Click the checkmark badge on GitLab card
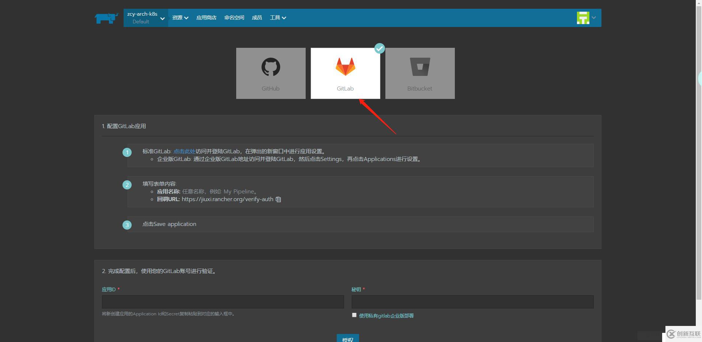 point(380,48)
